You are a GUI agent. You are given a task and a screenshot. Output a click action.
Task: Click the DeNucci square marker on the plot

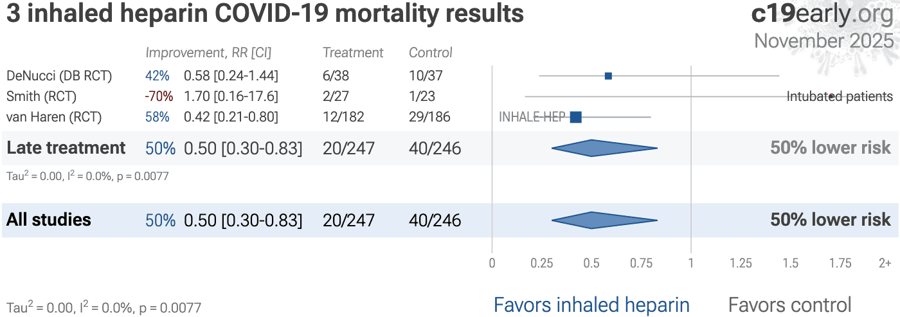[x=608, y=76]
